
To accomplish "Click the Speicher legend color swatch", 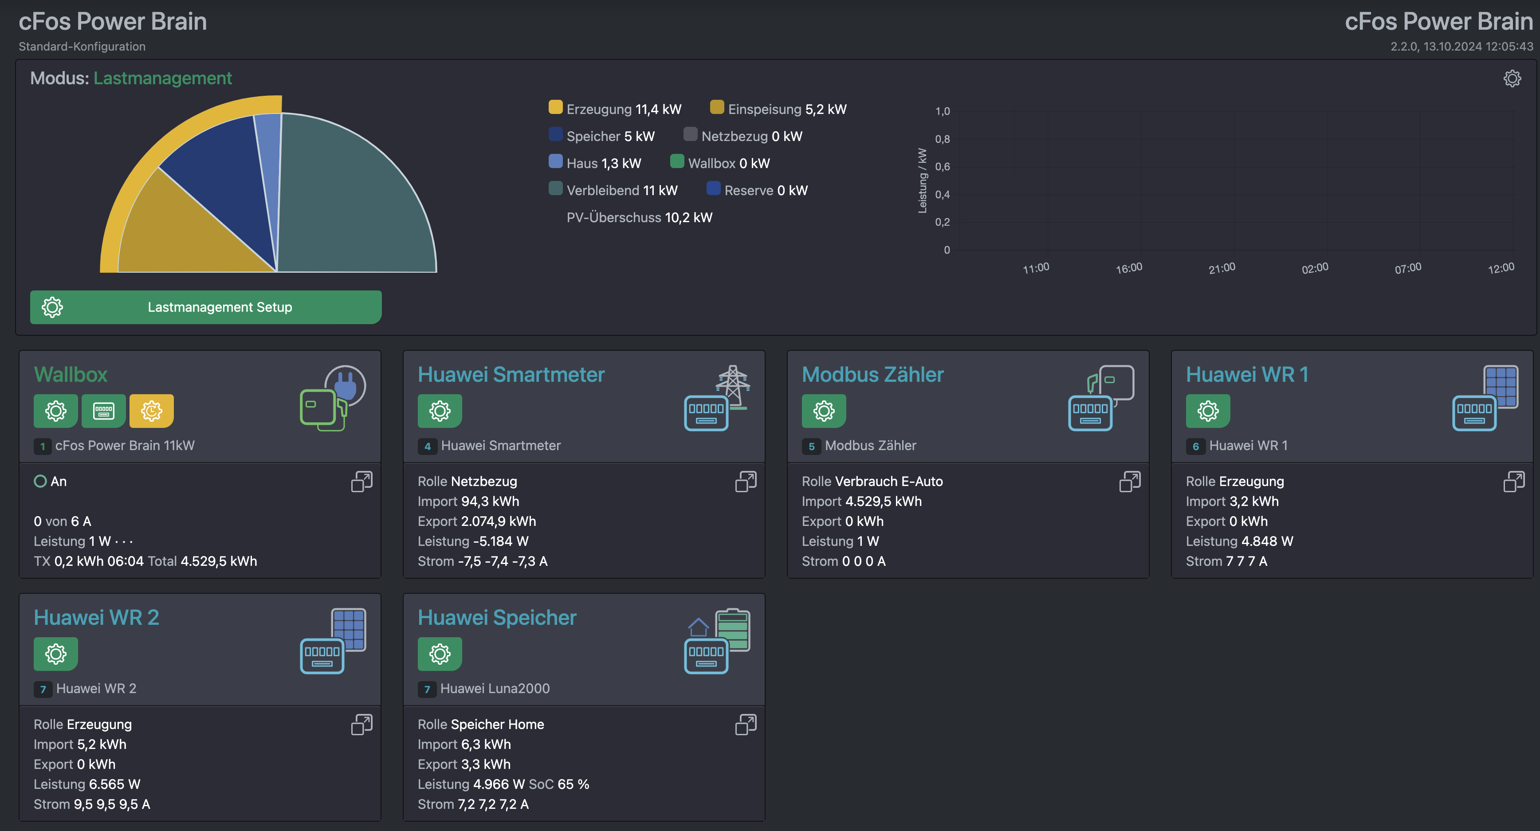I will pos(555,134).
